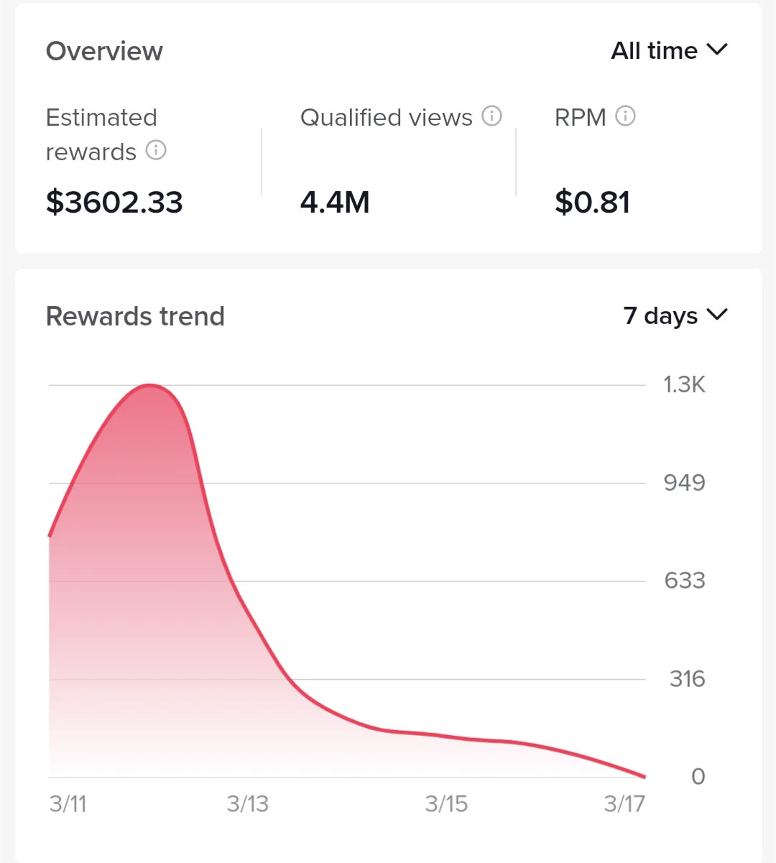
Task: Click the 633 y-axis gridline label
Action: pos(685,580)
